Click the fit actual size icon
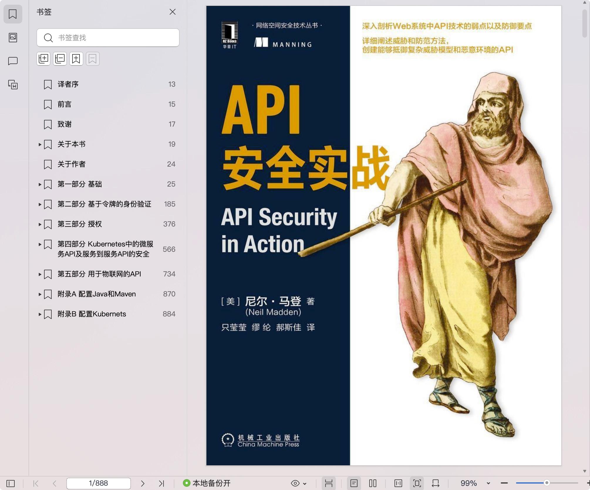Viewport: 590px width, 490px height. (x=398, y=483)
